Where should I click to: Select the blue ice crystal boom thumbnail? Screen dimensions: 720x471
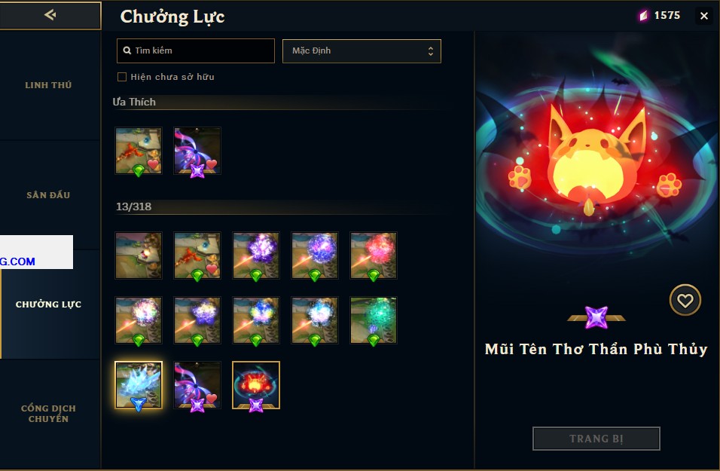pyautogui.click(x=139, y=385)
